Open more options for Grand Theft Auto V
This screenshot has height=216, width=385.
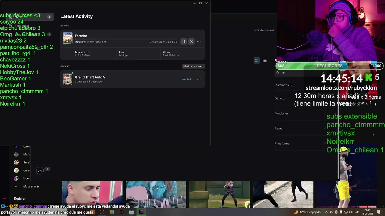click(x=199, y=79)
